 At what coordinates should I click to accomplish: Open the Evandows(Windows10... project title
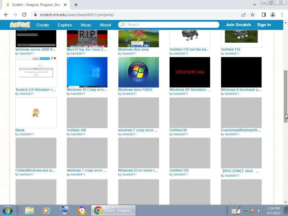pos(241,130)
